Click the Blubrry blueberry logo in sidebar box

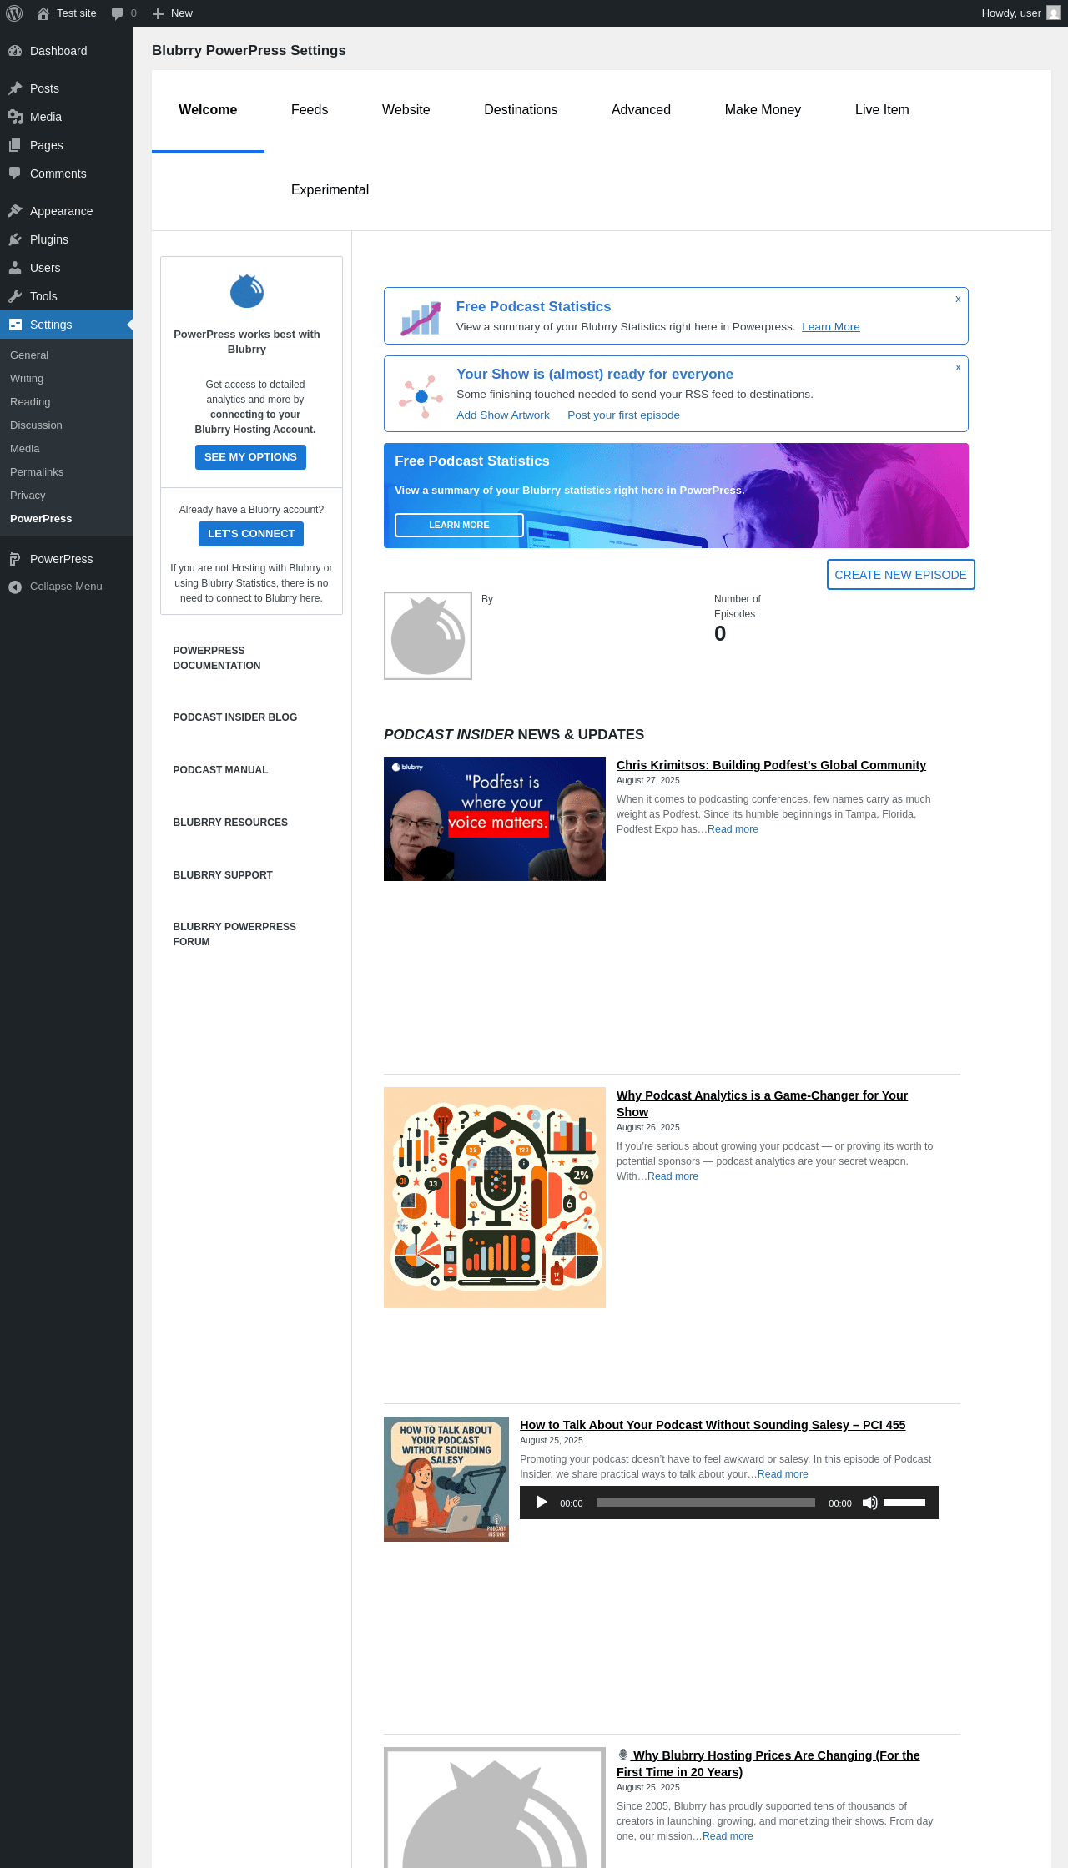[x=247, y=291]
